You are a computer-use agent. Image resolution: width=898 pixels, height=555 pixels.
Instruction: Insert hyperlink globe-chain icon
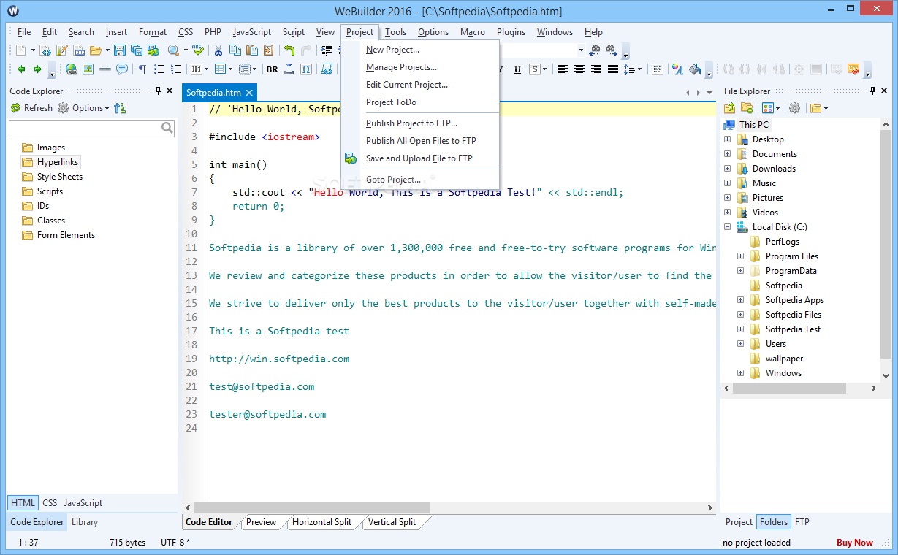72,69
